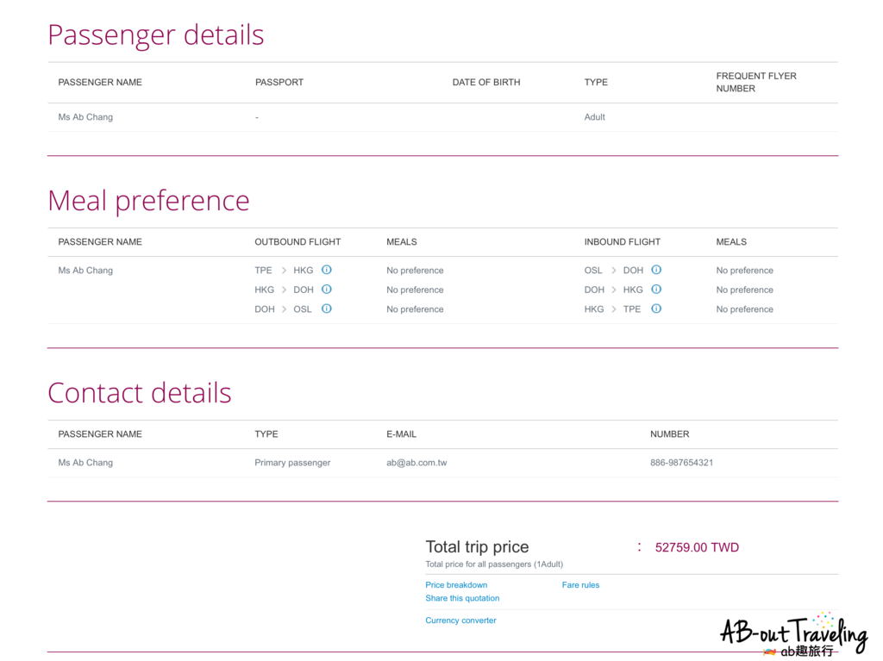The width and height of the screenshot is (883, 661).
Task: Click Ms Ab Chang under Passenger details
Action: pyautogui.click(x=85, y=117)
